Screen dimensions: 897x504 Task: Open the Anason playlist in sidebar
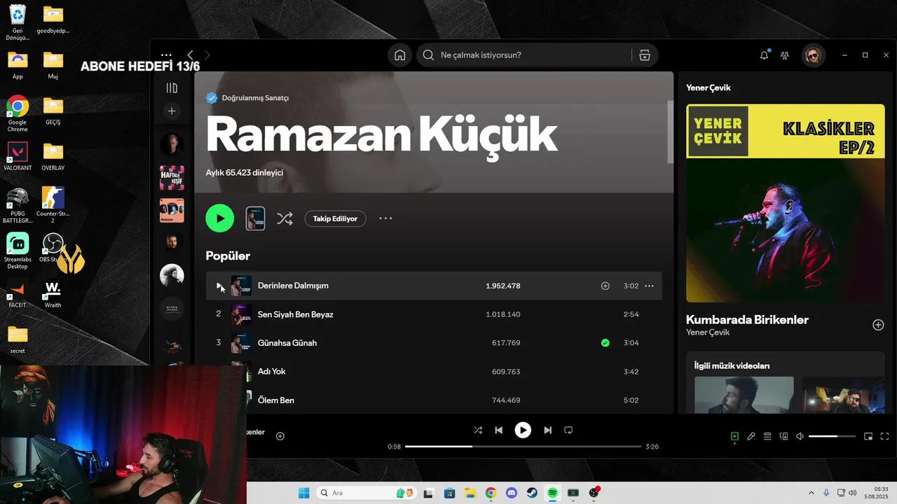pyautogui.click(x=172, y=211)
